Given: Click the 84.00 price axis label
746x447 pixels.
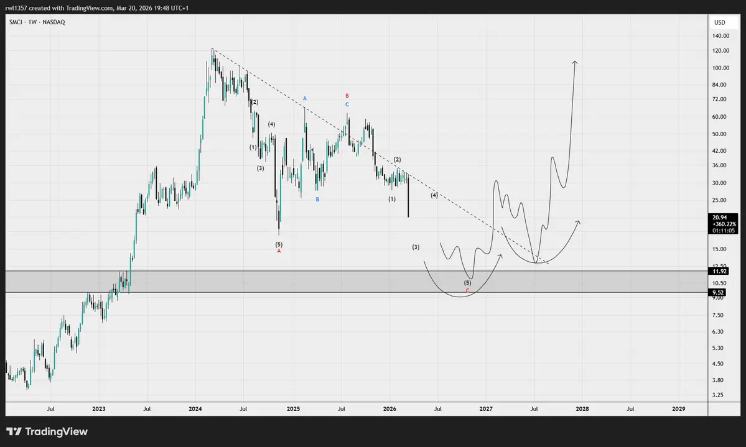Looking at the screenshot, I should pyautogui.click(x=719, y=85).
